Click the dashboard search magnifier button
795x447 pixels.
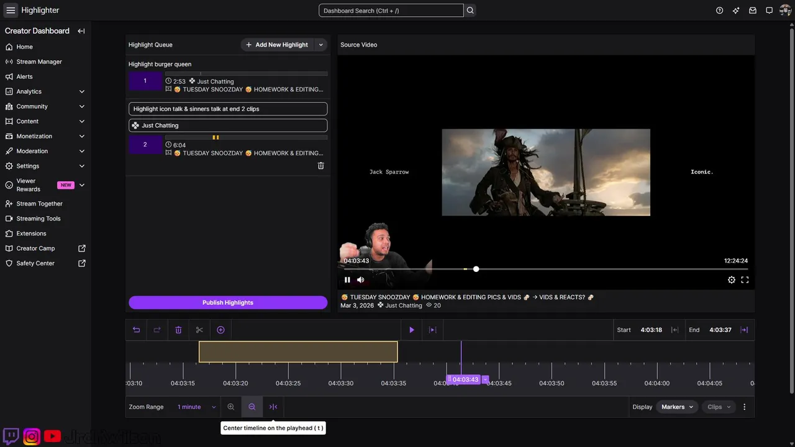[x=470, y=11]
